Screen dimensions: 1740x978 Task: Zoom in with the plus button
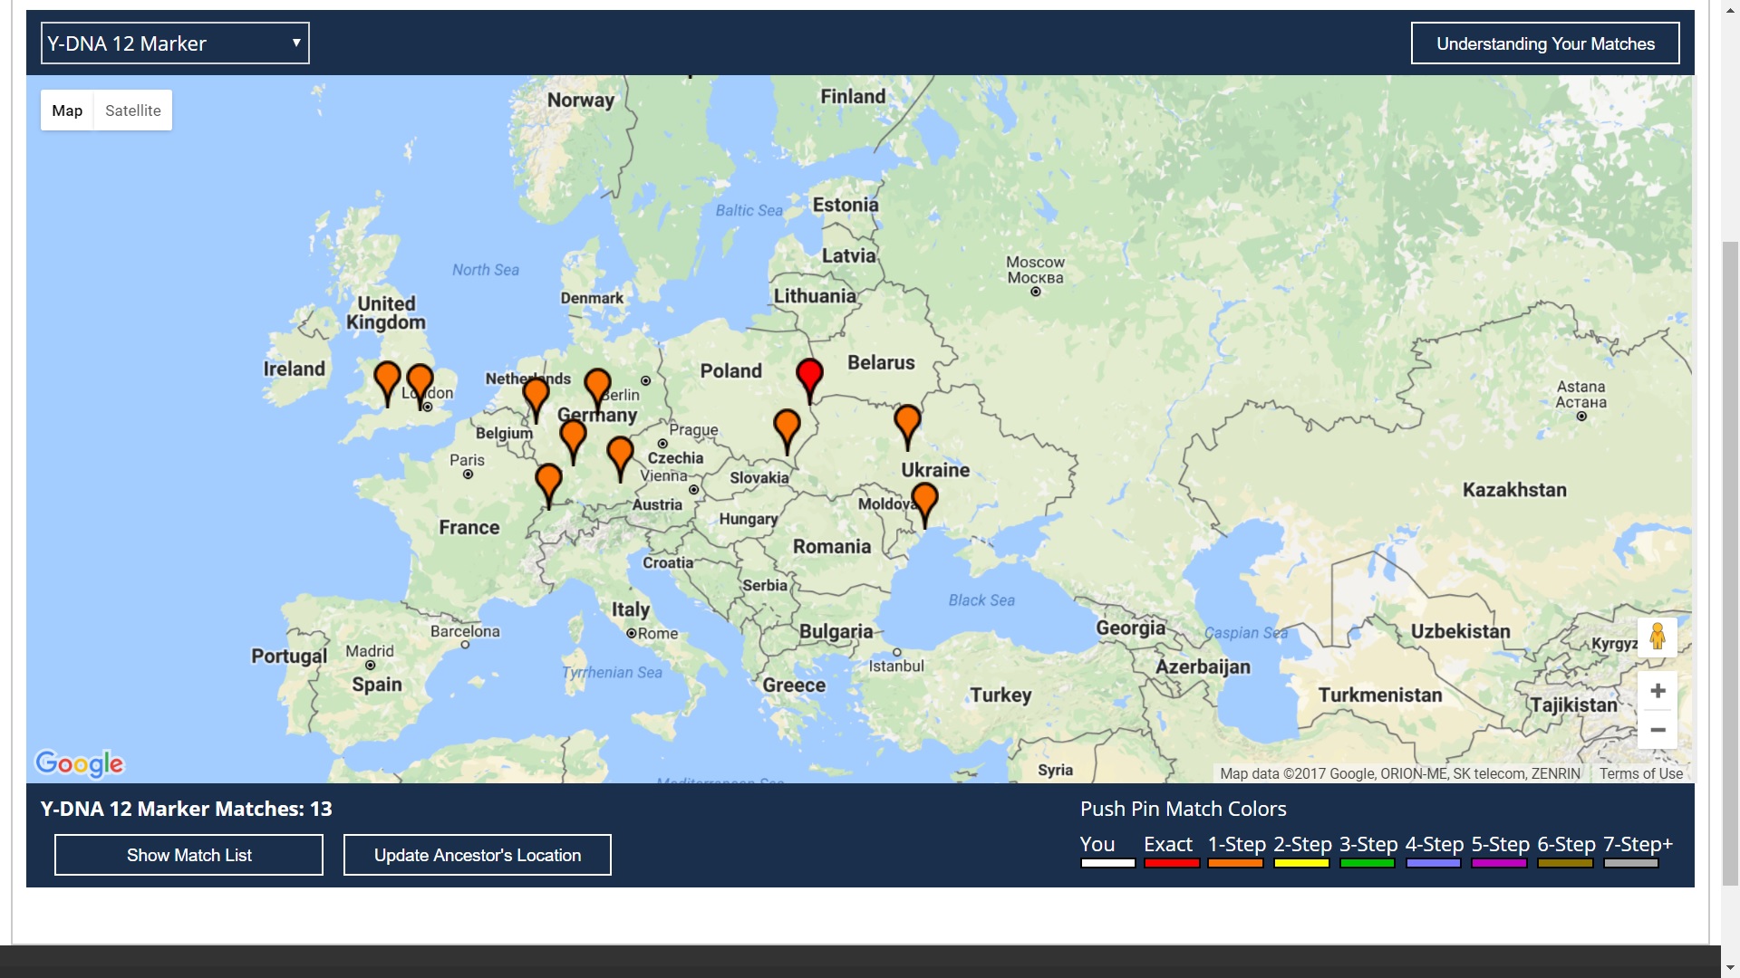[1658, 691]
